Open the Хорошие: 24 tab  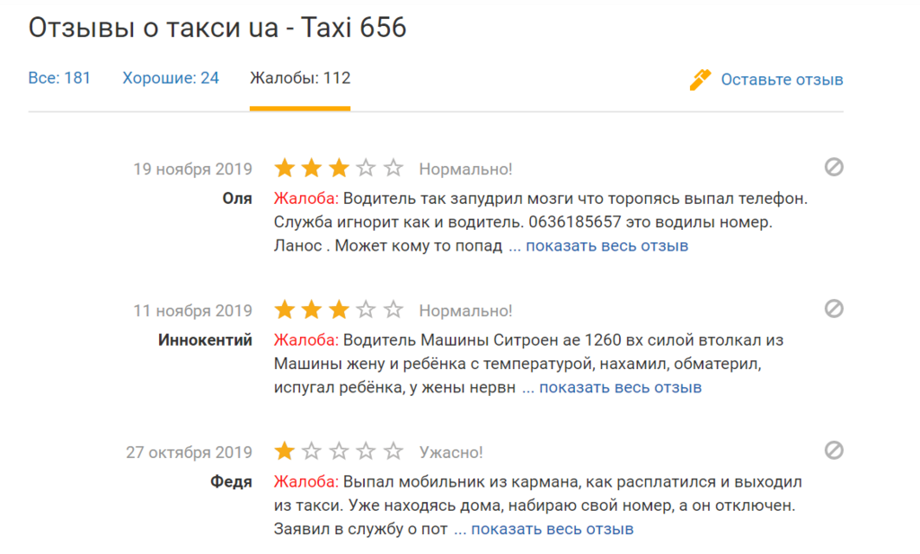tap(171, 78)
